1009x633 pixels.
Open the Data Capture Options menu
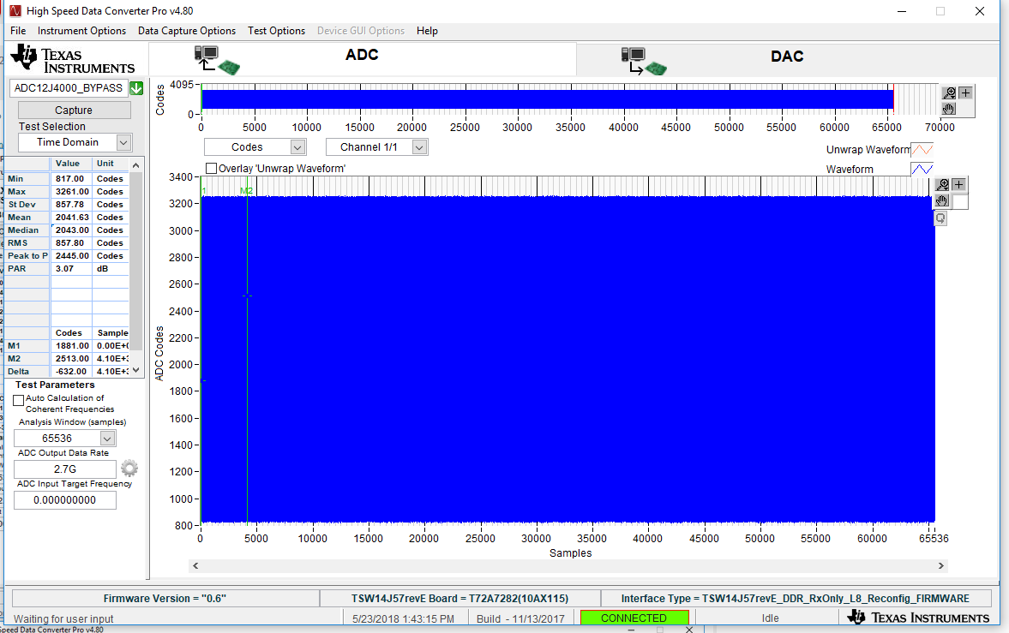pyautogui.click(x=187, y=31)
